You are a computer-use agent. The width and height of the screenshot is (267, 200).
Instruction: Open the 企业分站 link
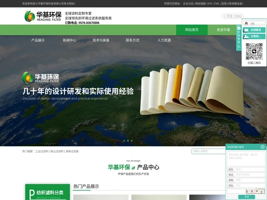click(x=188, y=4)
